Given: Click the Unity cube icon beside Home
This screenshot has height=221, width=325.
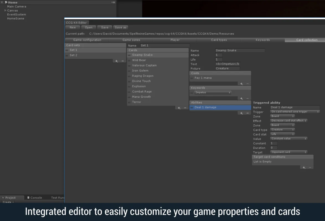Looking at the screenshot, I should tap(6, 2).
